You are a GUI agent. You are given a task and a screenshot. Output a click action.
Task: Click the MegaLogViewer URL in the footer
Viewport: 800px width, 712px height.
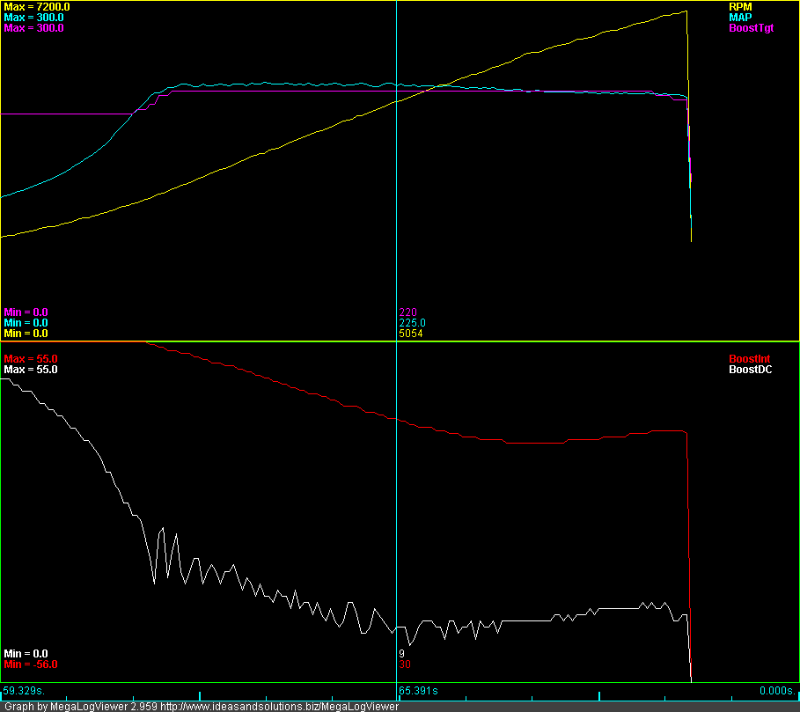[x=279, y=707]
